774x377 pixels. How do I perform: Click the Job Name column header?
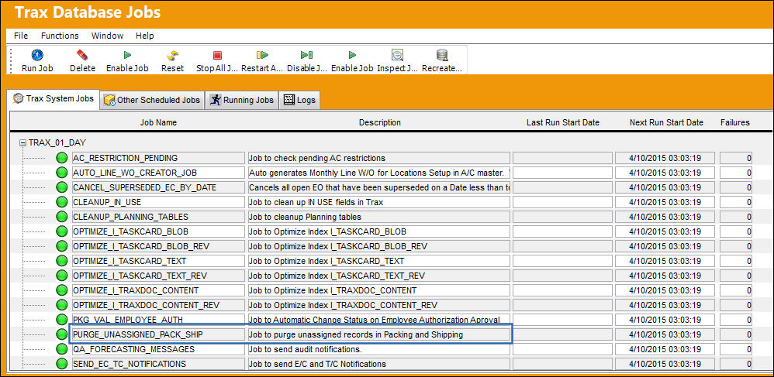click(x=158, y=122)
